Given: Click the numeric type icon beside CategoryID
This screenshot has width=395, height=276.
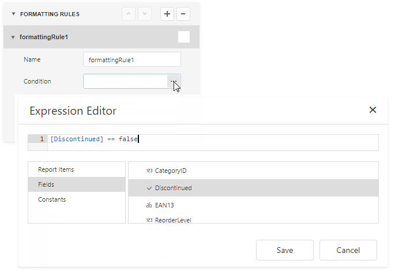Looking at the screenshot, I should pyautogui.click(x=149, y=171).
